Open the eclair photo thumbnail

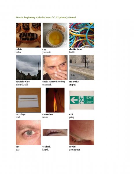(28, 35)
